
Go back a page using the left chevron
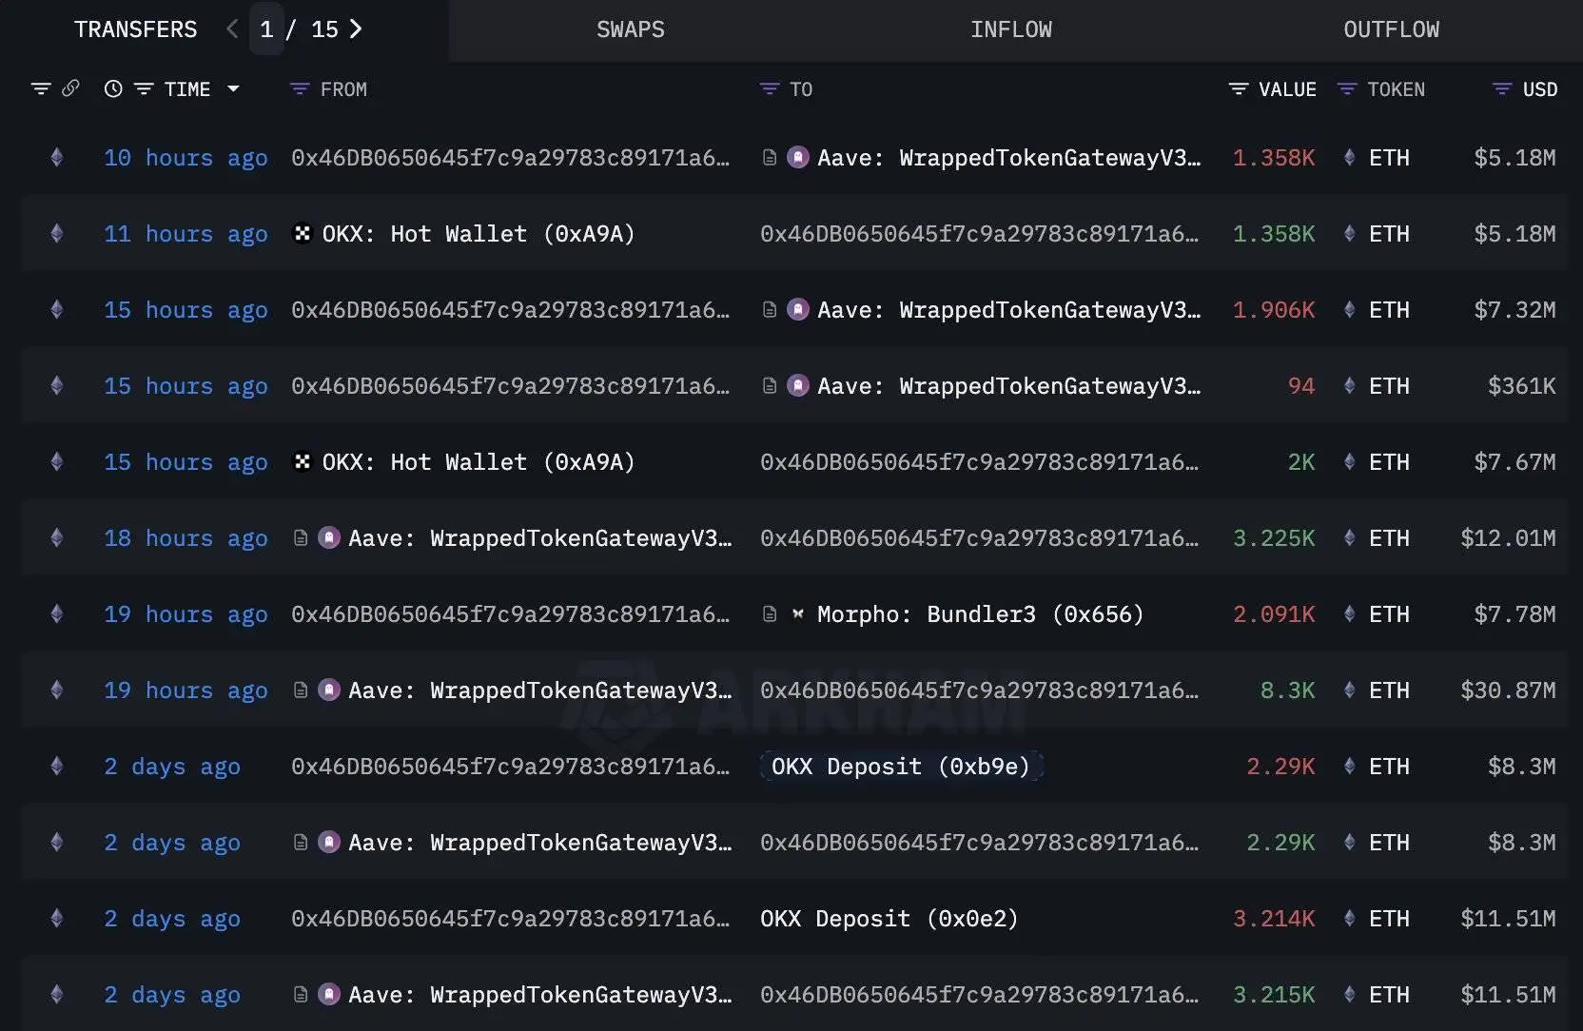tap(231, 29)
